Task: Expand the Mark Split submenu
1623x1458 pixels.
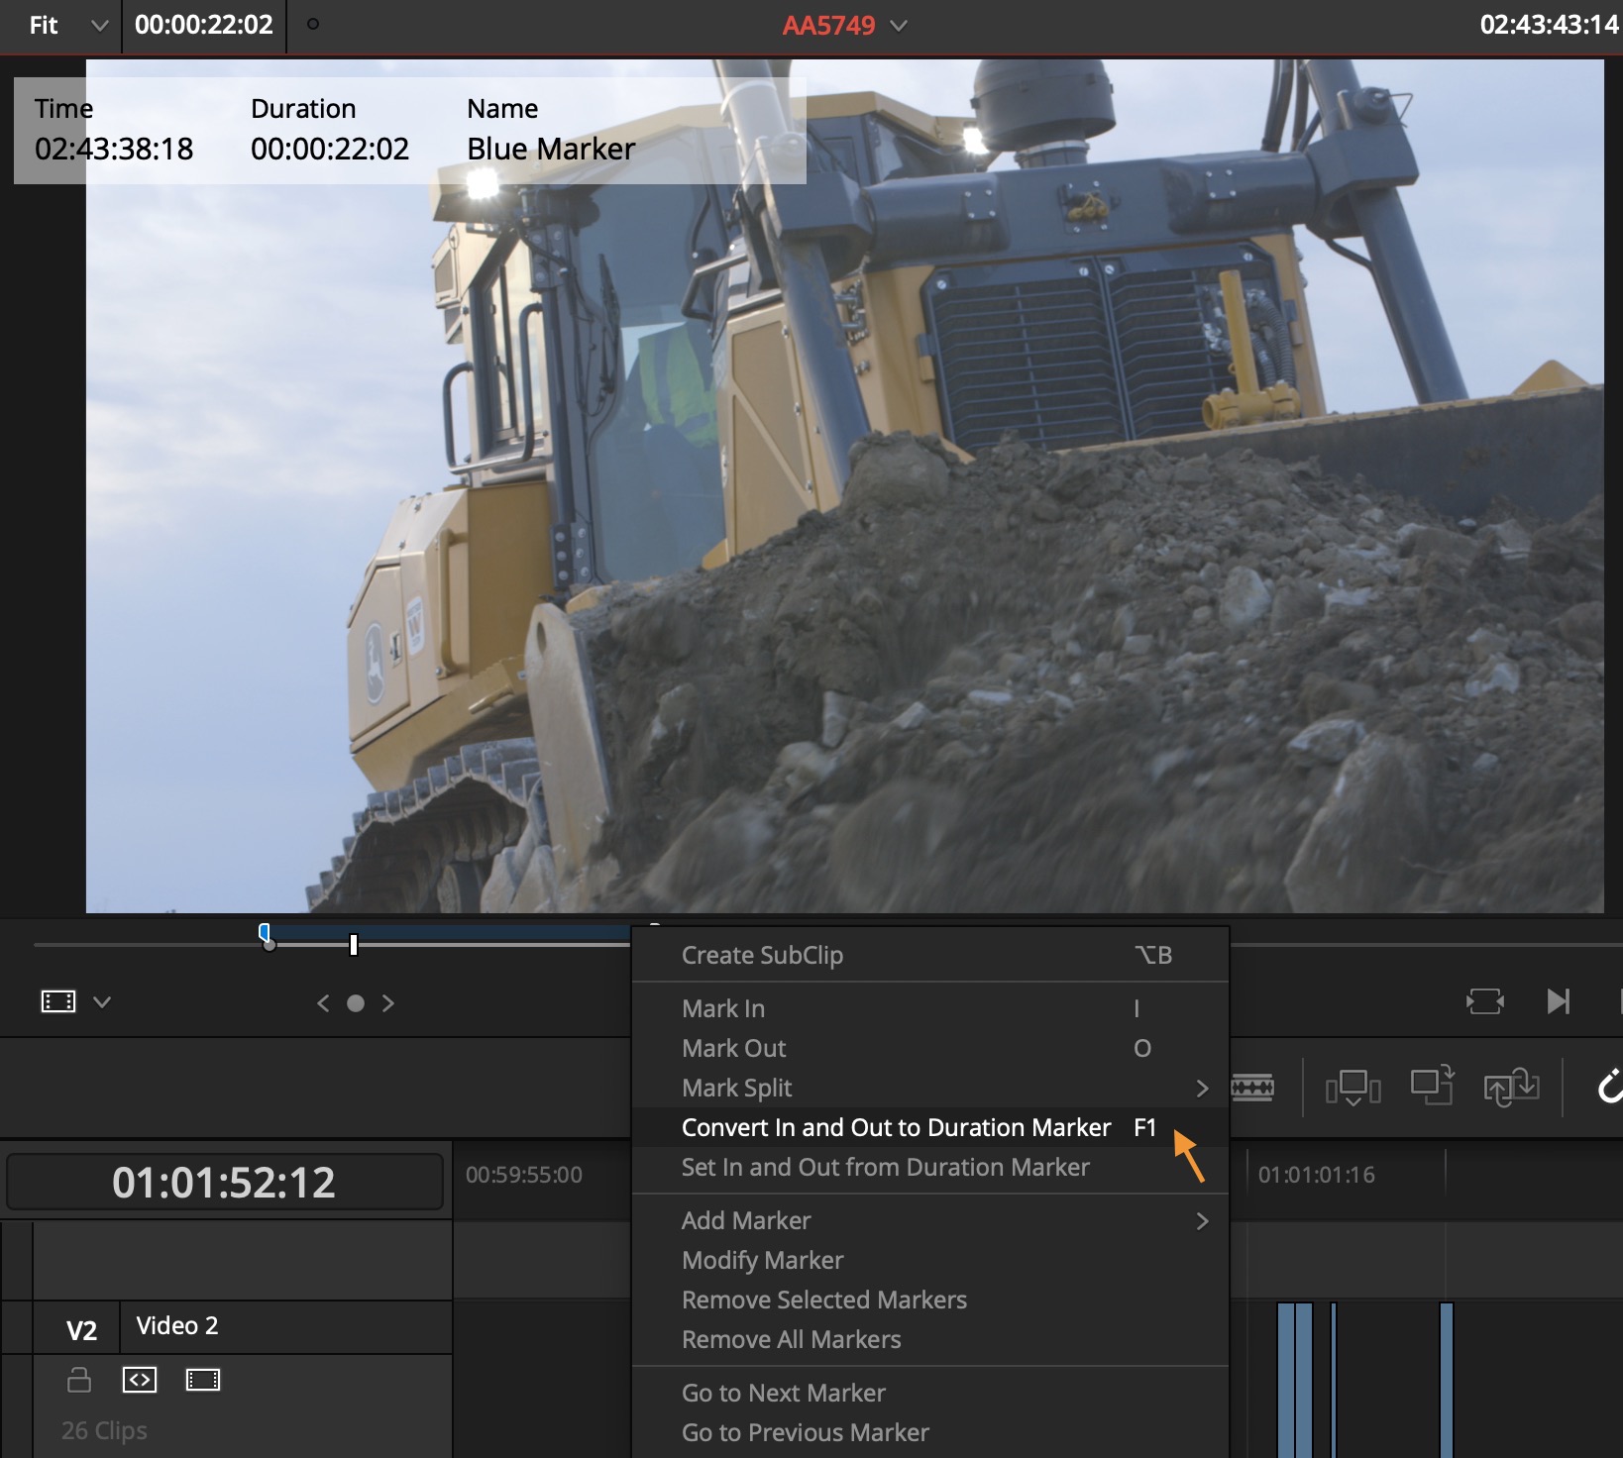Action: (929, 1088)
